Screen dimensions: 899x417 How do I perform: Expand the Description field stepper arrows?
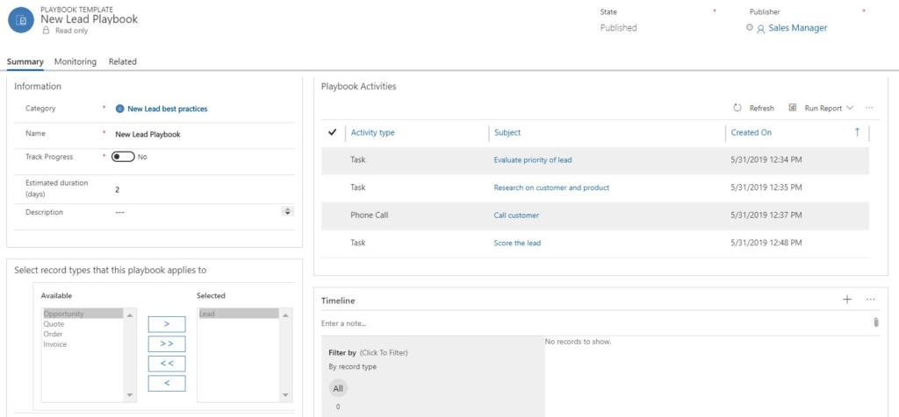tap(287, 212)
